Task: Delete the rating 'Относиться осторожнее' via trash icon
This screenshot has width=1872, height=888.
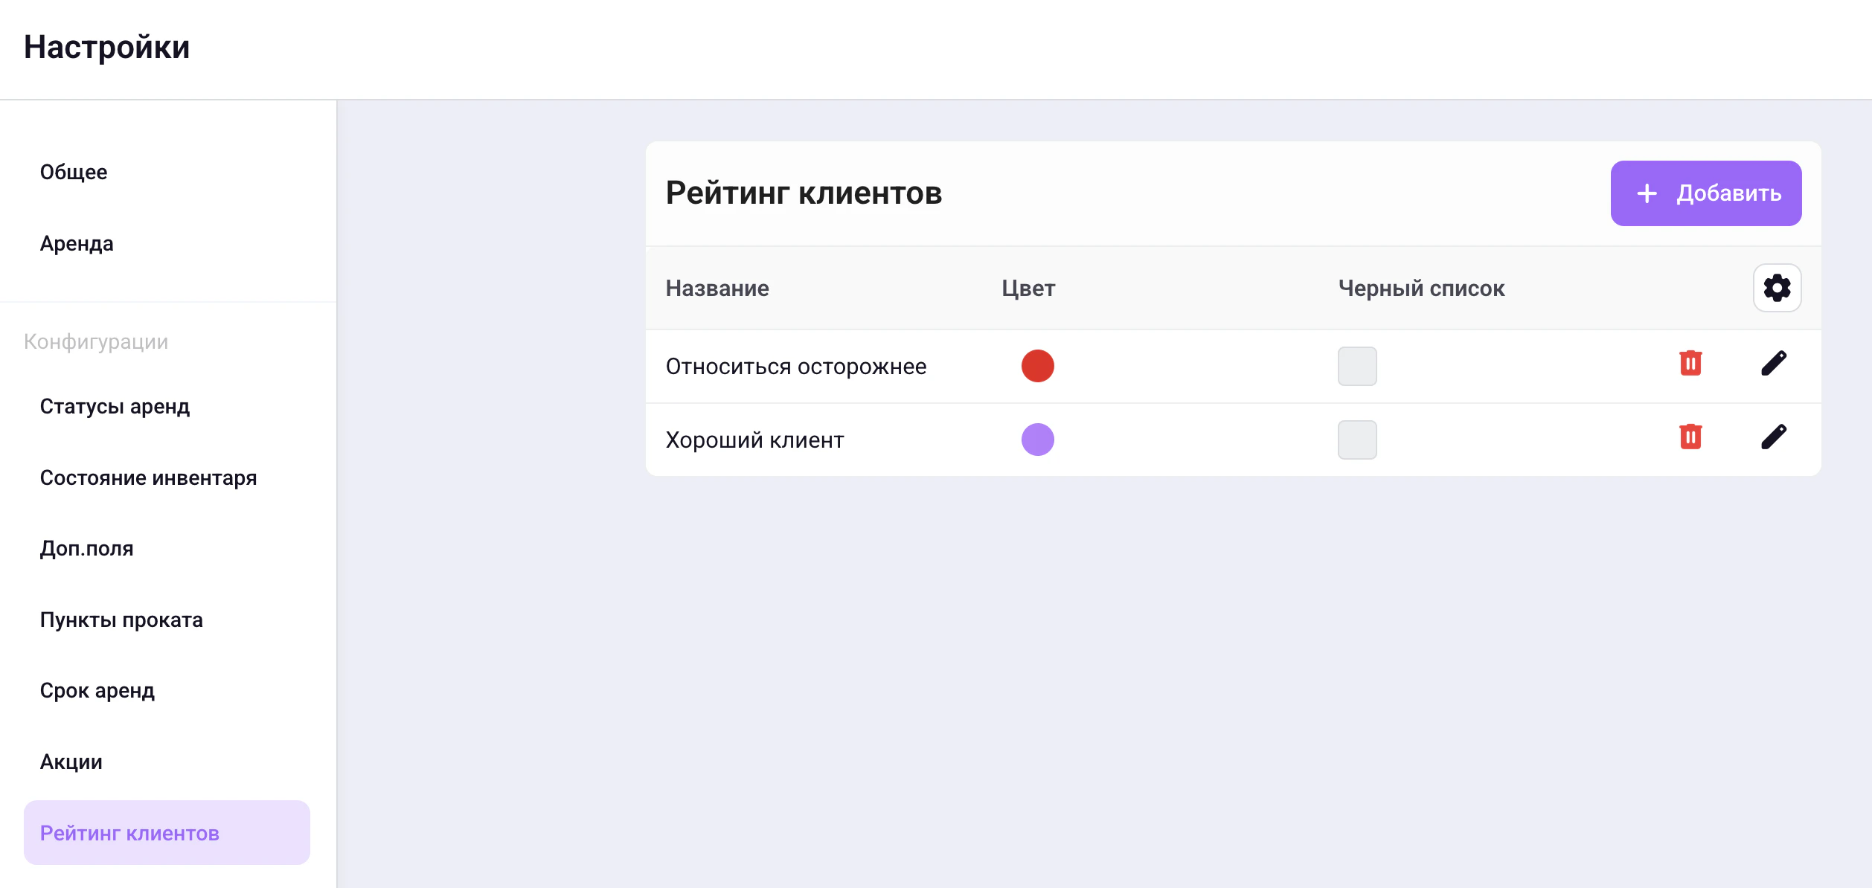Action: tap(1690, 364)
